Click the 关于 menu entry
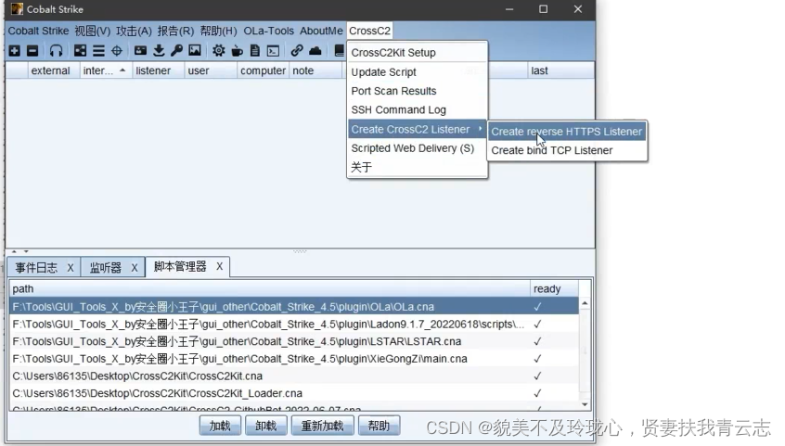 (417, 167)
